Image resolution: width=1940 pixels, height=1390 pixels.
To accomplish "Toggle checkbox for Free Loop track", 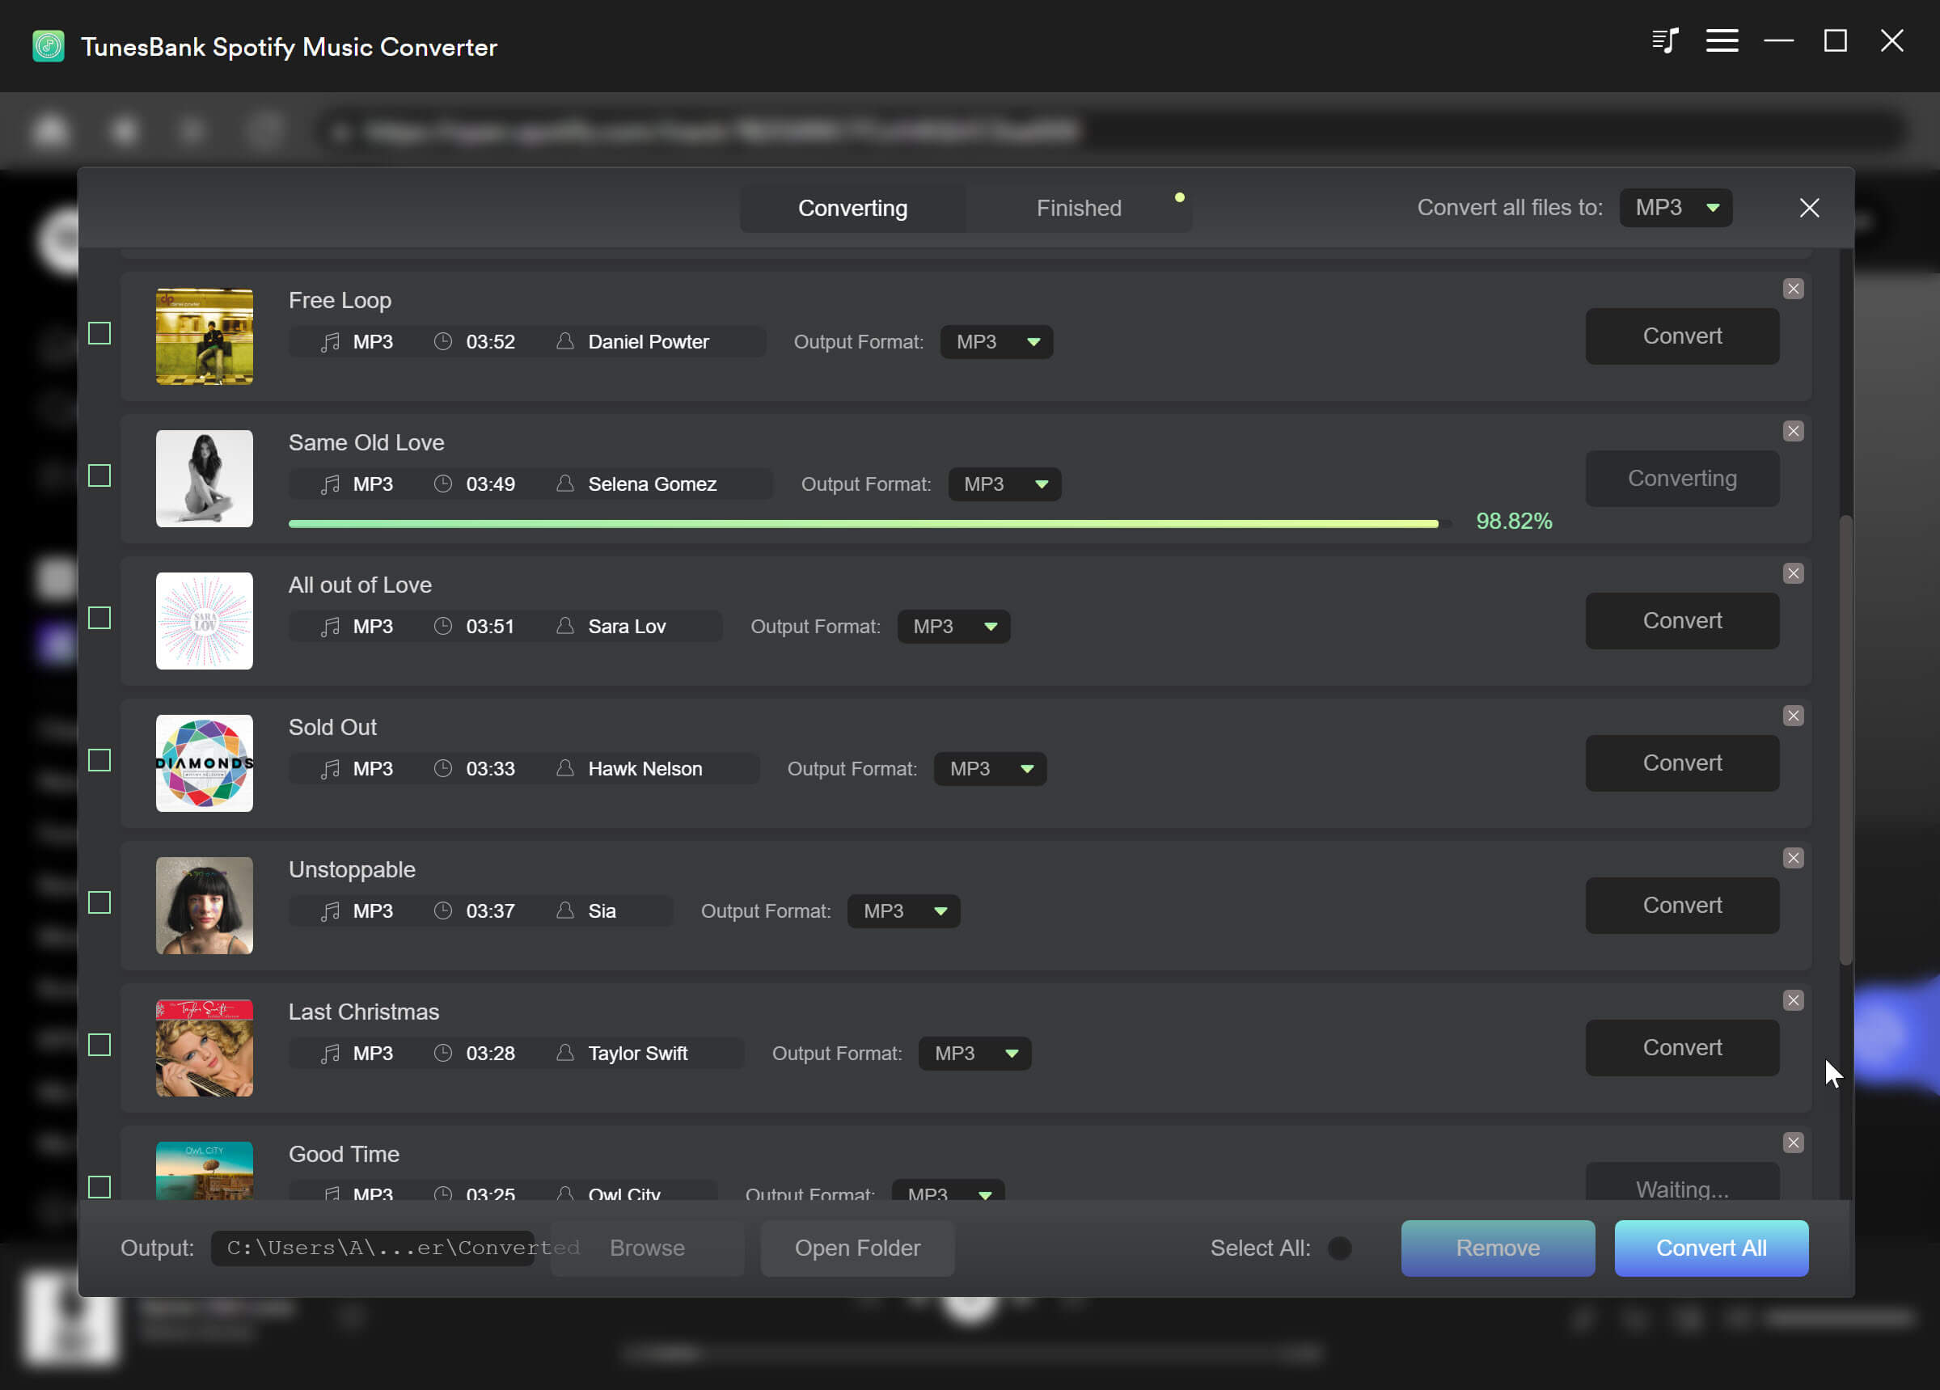I will tap(99, 334).
